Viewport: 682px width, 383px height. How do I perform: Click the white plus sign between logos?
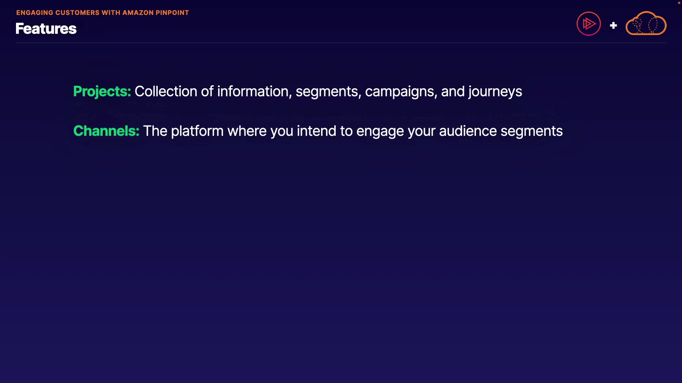613,26
